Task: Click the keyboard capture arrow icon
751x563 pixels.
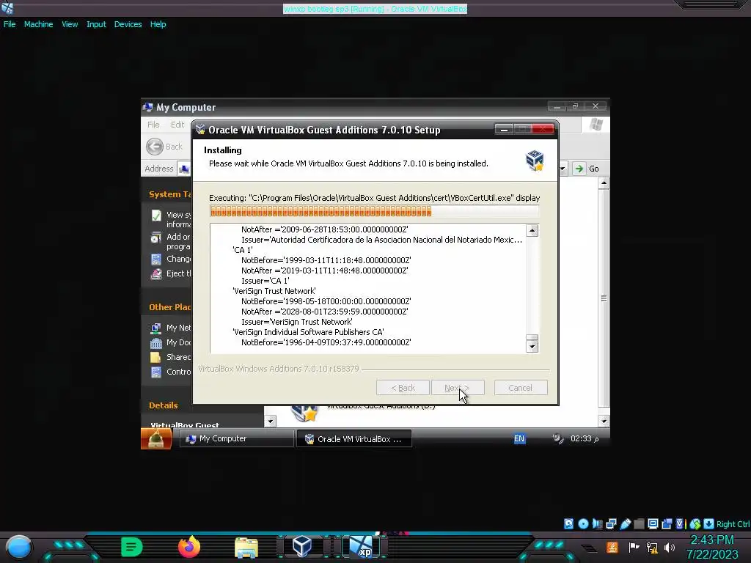Action: 709,523
